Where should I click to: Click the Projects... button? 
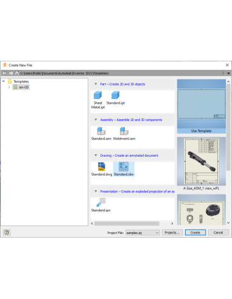tap(172, 232)
